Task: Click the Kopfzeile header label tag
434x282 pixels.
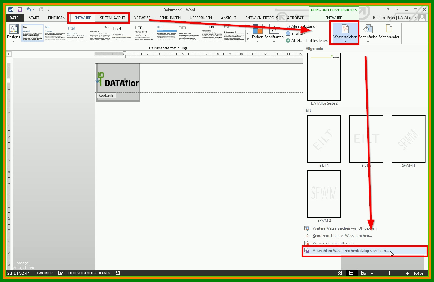Action: coord(106,95)
